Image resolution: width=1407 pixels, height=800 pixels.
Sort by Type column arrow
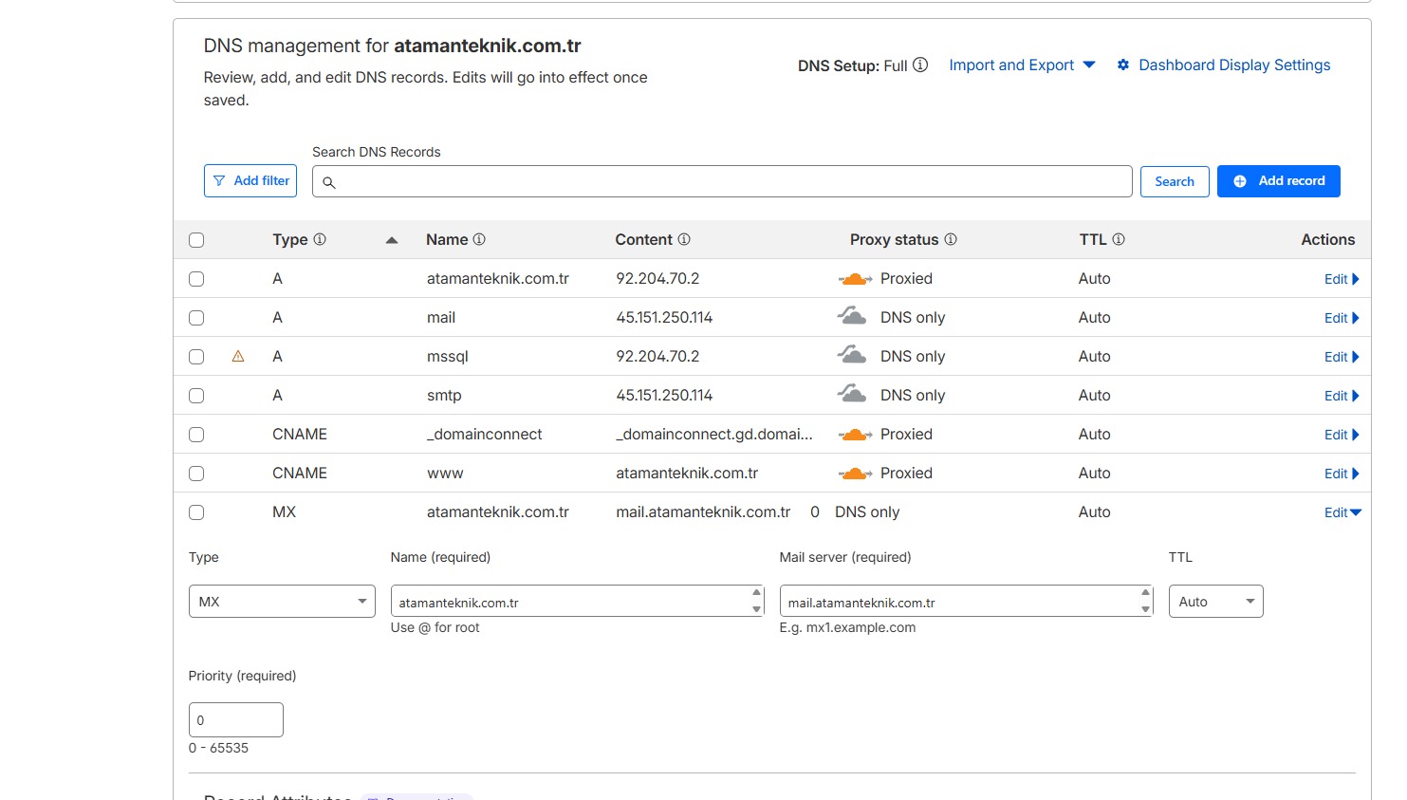[392, 240]
